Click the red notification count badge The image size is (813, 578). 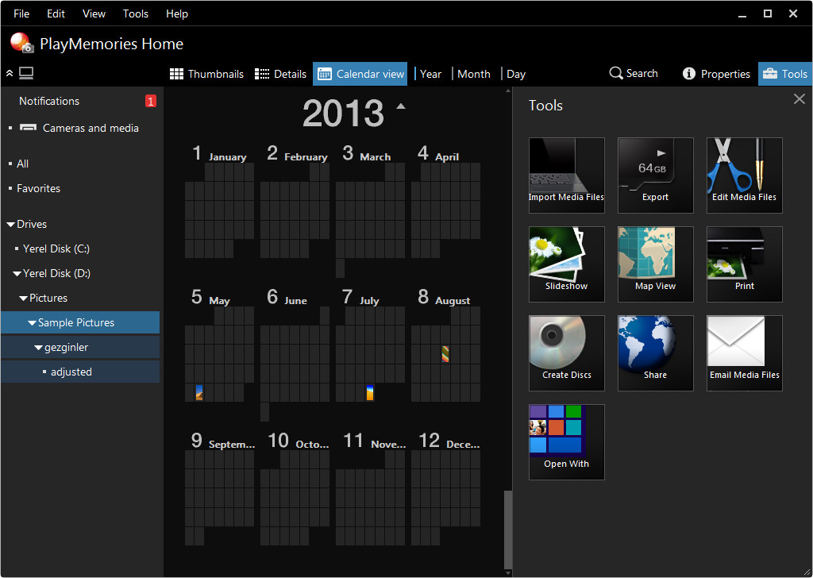click(x=150, y=101)
